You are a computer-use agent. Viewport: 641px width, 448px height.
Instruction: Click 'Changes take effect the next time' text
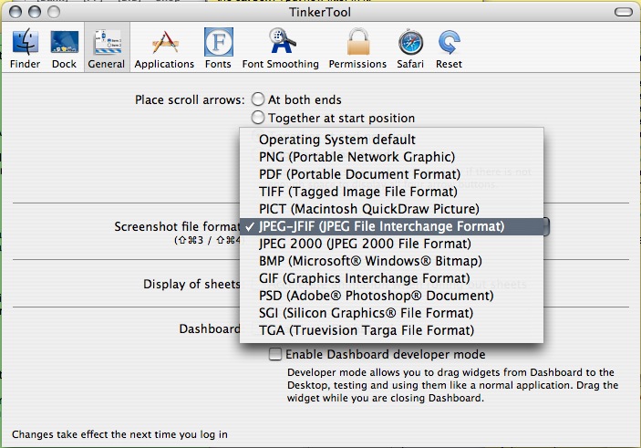pos(119,434)
